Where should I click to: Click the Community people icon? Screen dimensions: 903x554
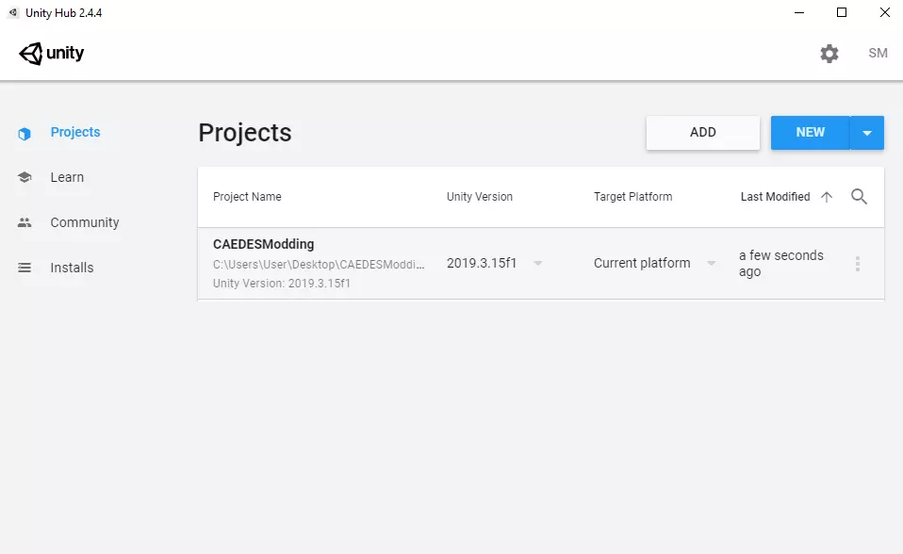[25, 223]
